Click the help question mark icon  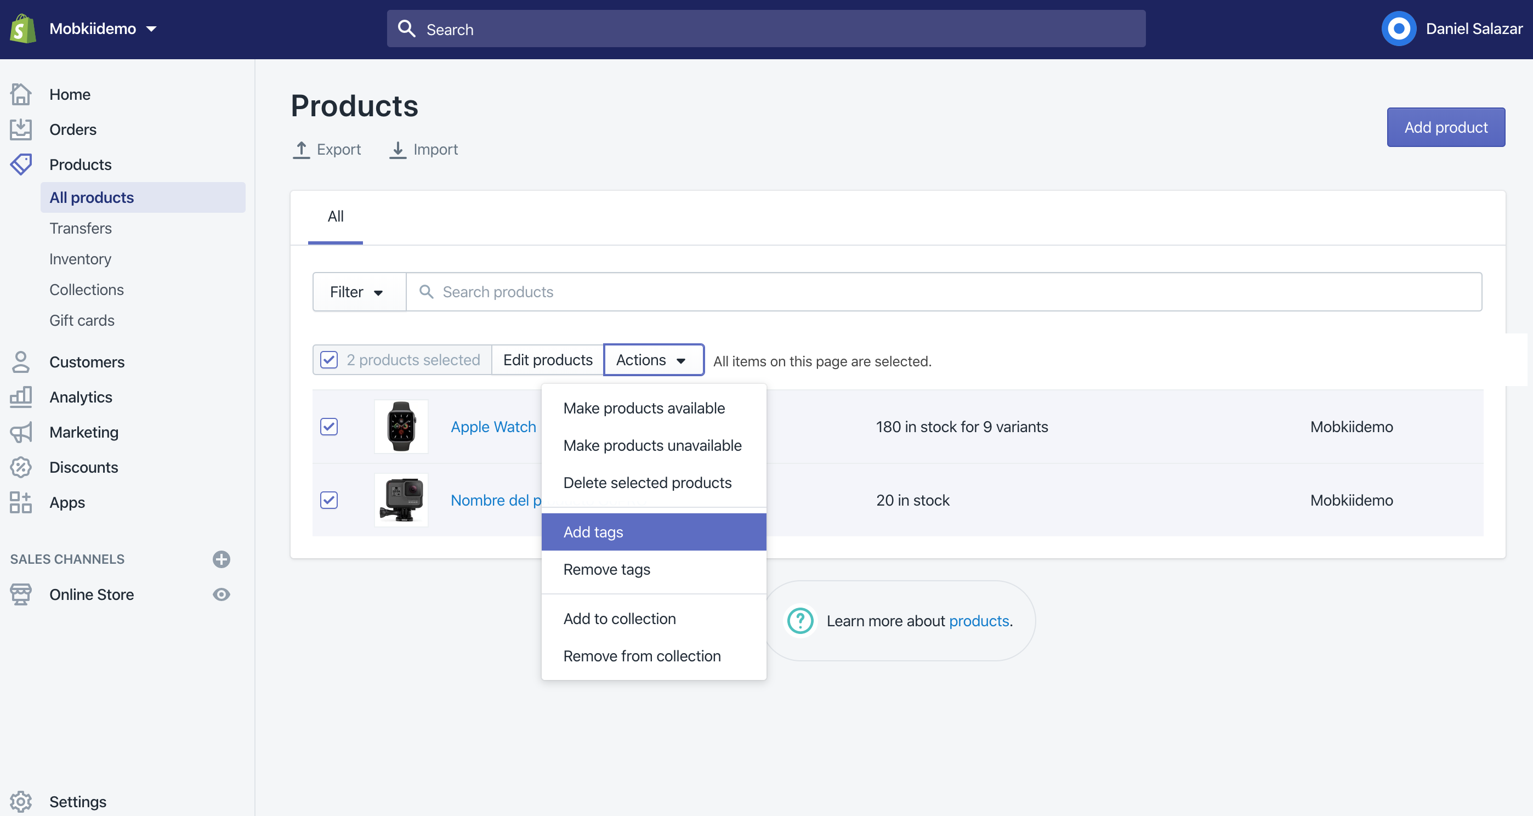(x=800, y=621)
